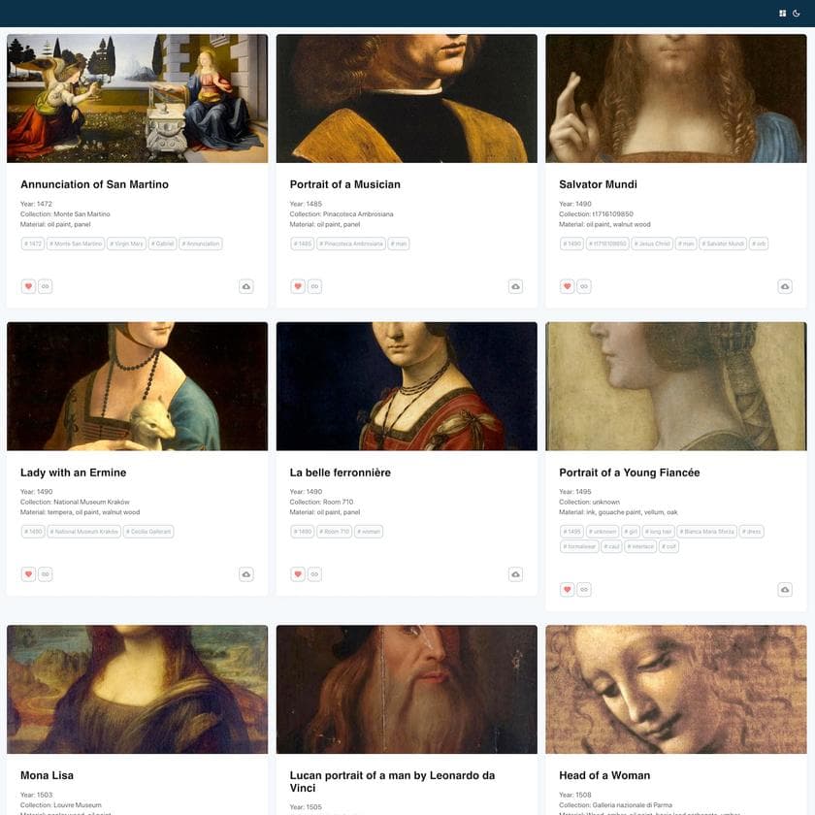815x815 pixels.
Task: Toggle dark mode moon icon
Action: pos(796,14)
